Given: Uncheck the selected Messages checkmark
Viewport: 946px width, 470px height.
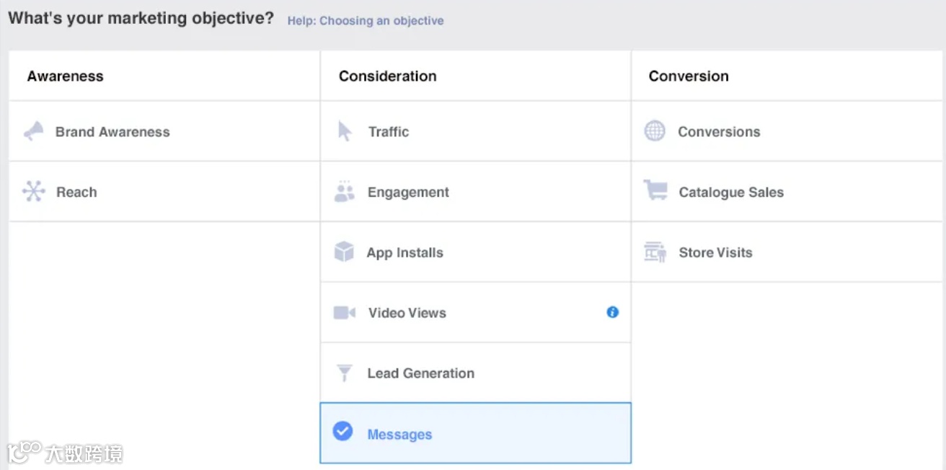Looking at the screenshot, I should [x=342, y=431].
